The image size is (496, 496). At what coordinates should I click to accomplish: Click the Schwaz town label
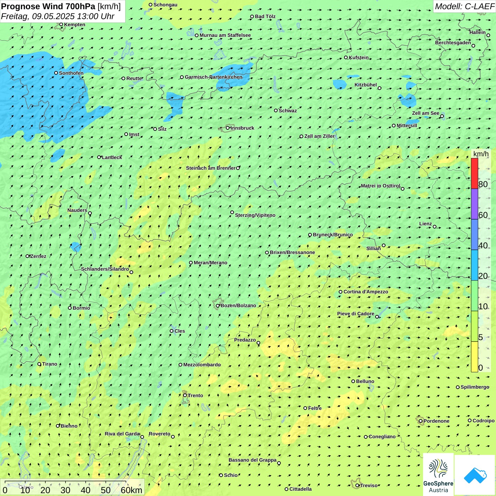pyautogui.click(x=288, y=111)
